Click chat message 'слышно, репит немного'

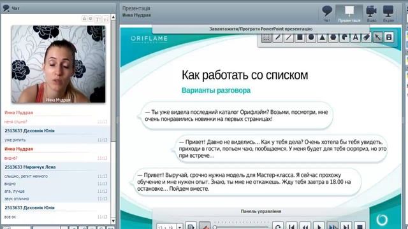click(26, 176)
